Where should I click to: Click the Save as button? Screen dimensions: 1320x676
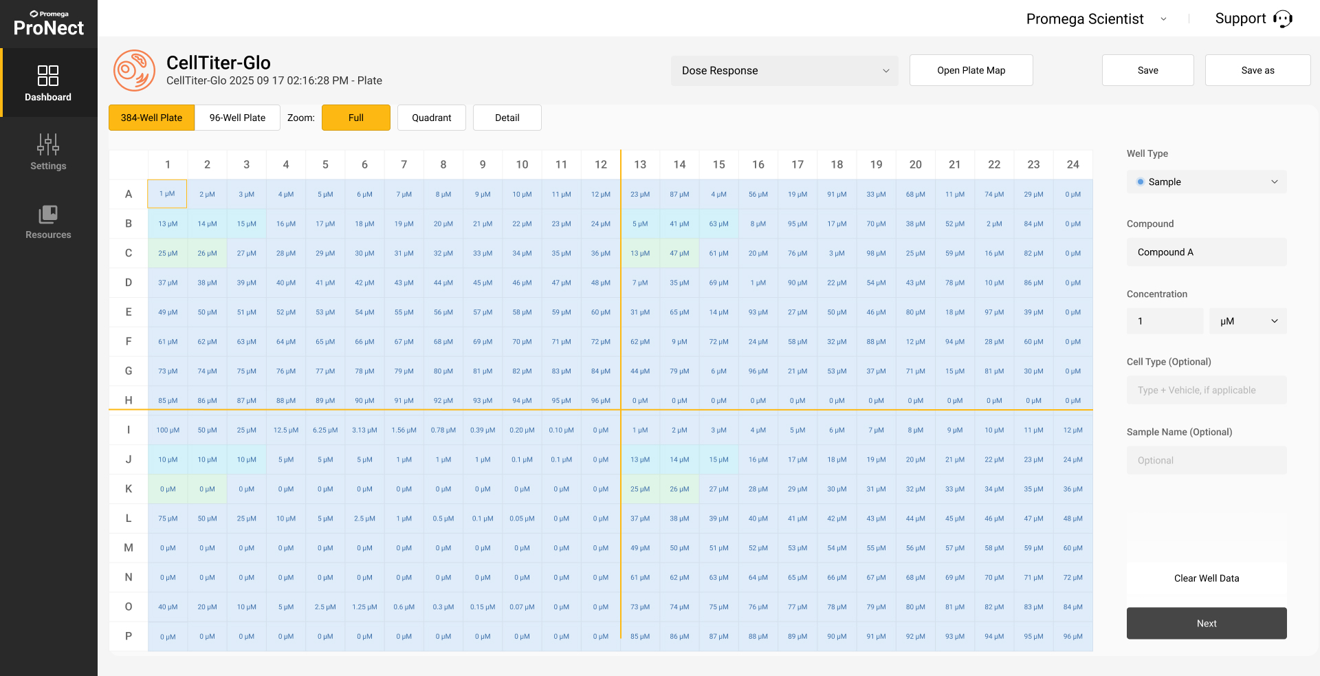pyautogui.click(x=1258, y=70)
